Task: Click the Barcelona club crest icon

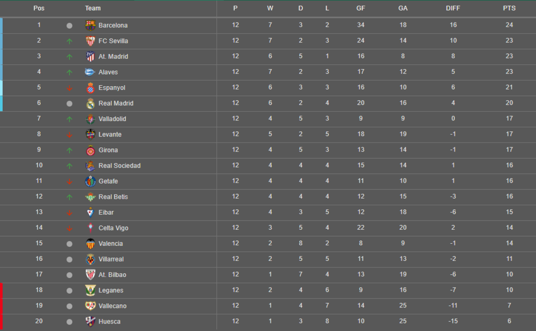Action: pyautogui.click(x=90, y=25)
